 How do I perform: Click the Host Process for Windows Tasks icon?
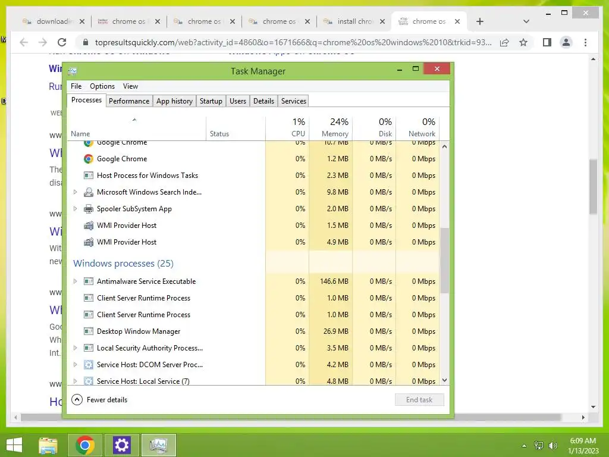[x=89, y=176]
